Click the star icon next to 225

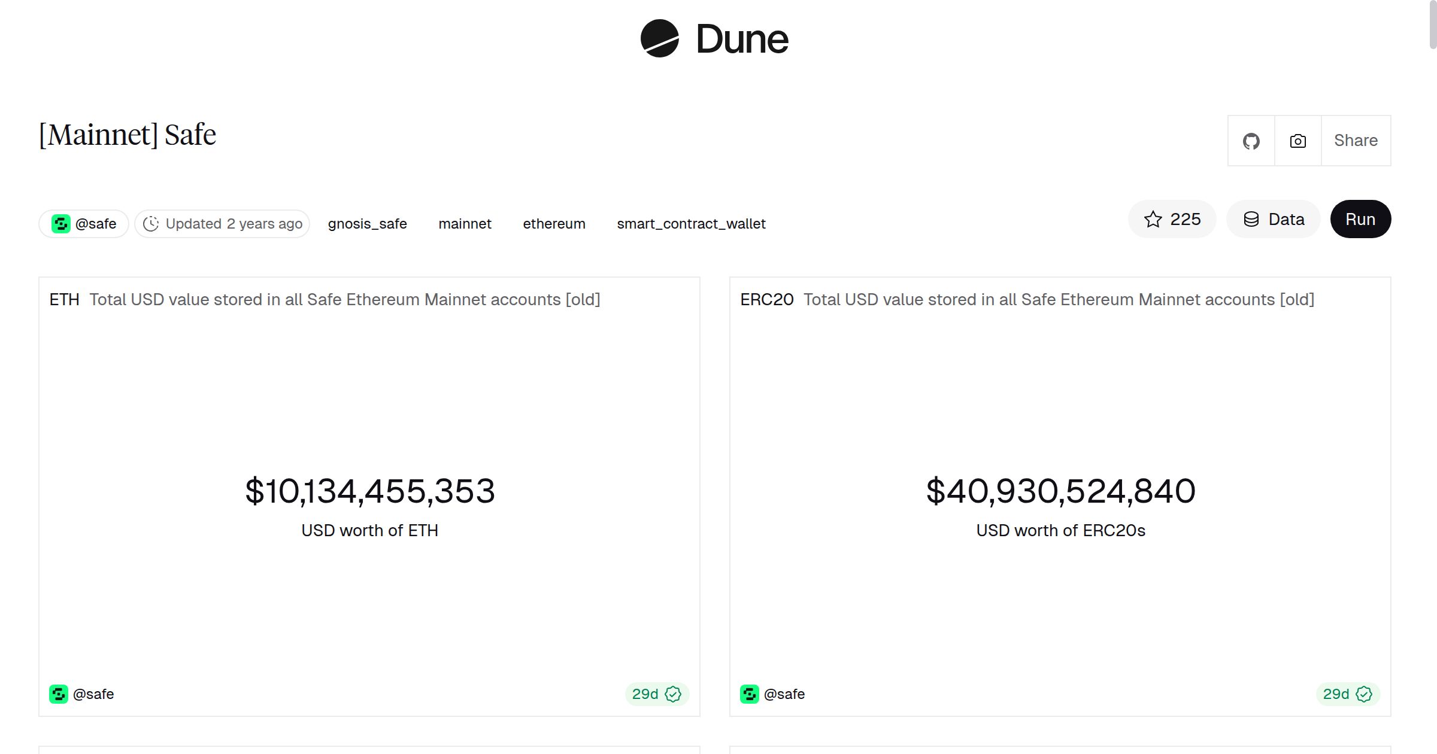tap(1153, 219)
